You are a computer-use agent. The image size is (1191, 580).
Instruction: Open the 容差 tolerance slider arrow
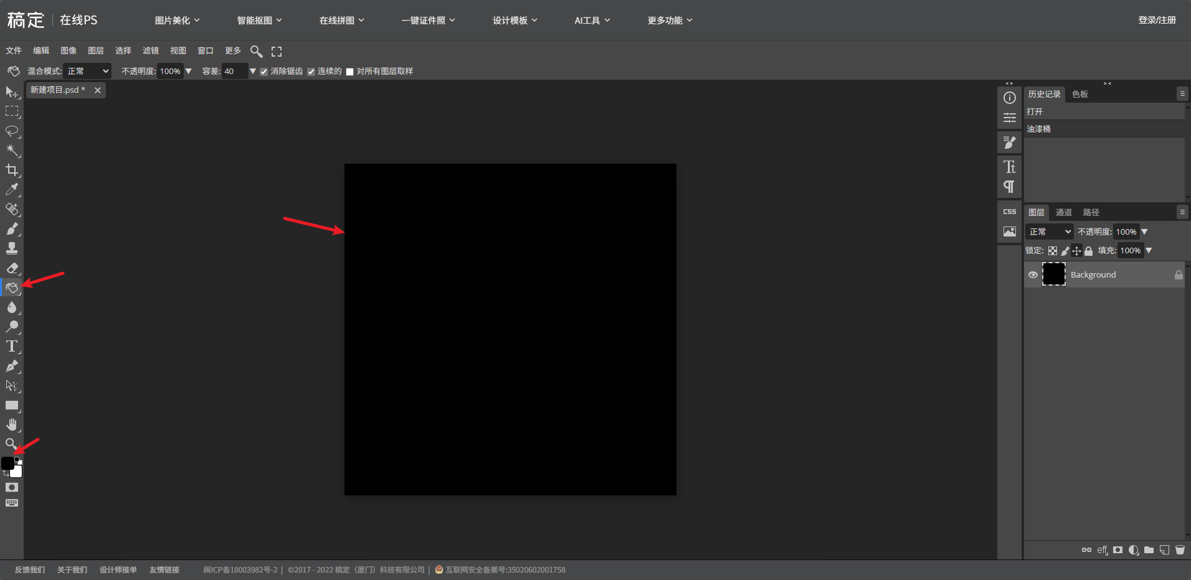(x=252, y=72)
